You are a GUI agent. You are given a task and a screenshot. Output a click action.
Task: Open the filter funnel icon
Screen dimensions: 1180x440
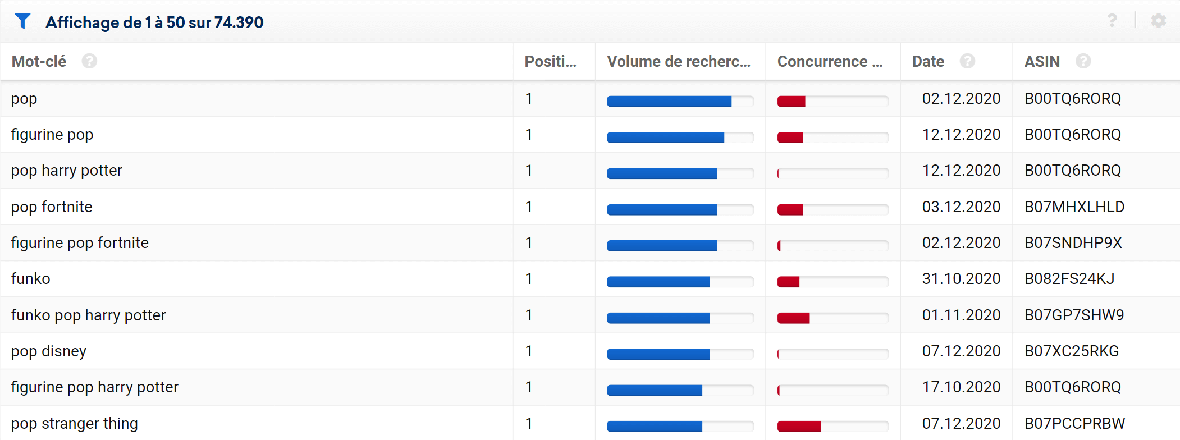22,21
